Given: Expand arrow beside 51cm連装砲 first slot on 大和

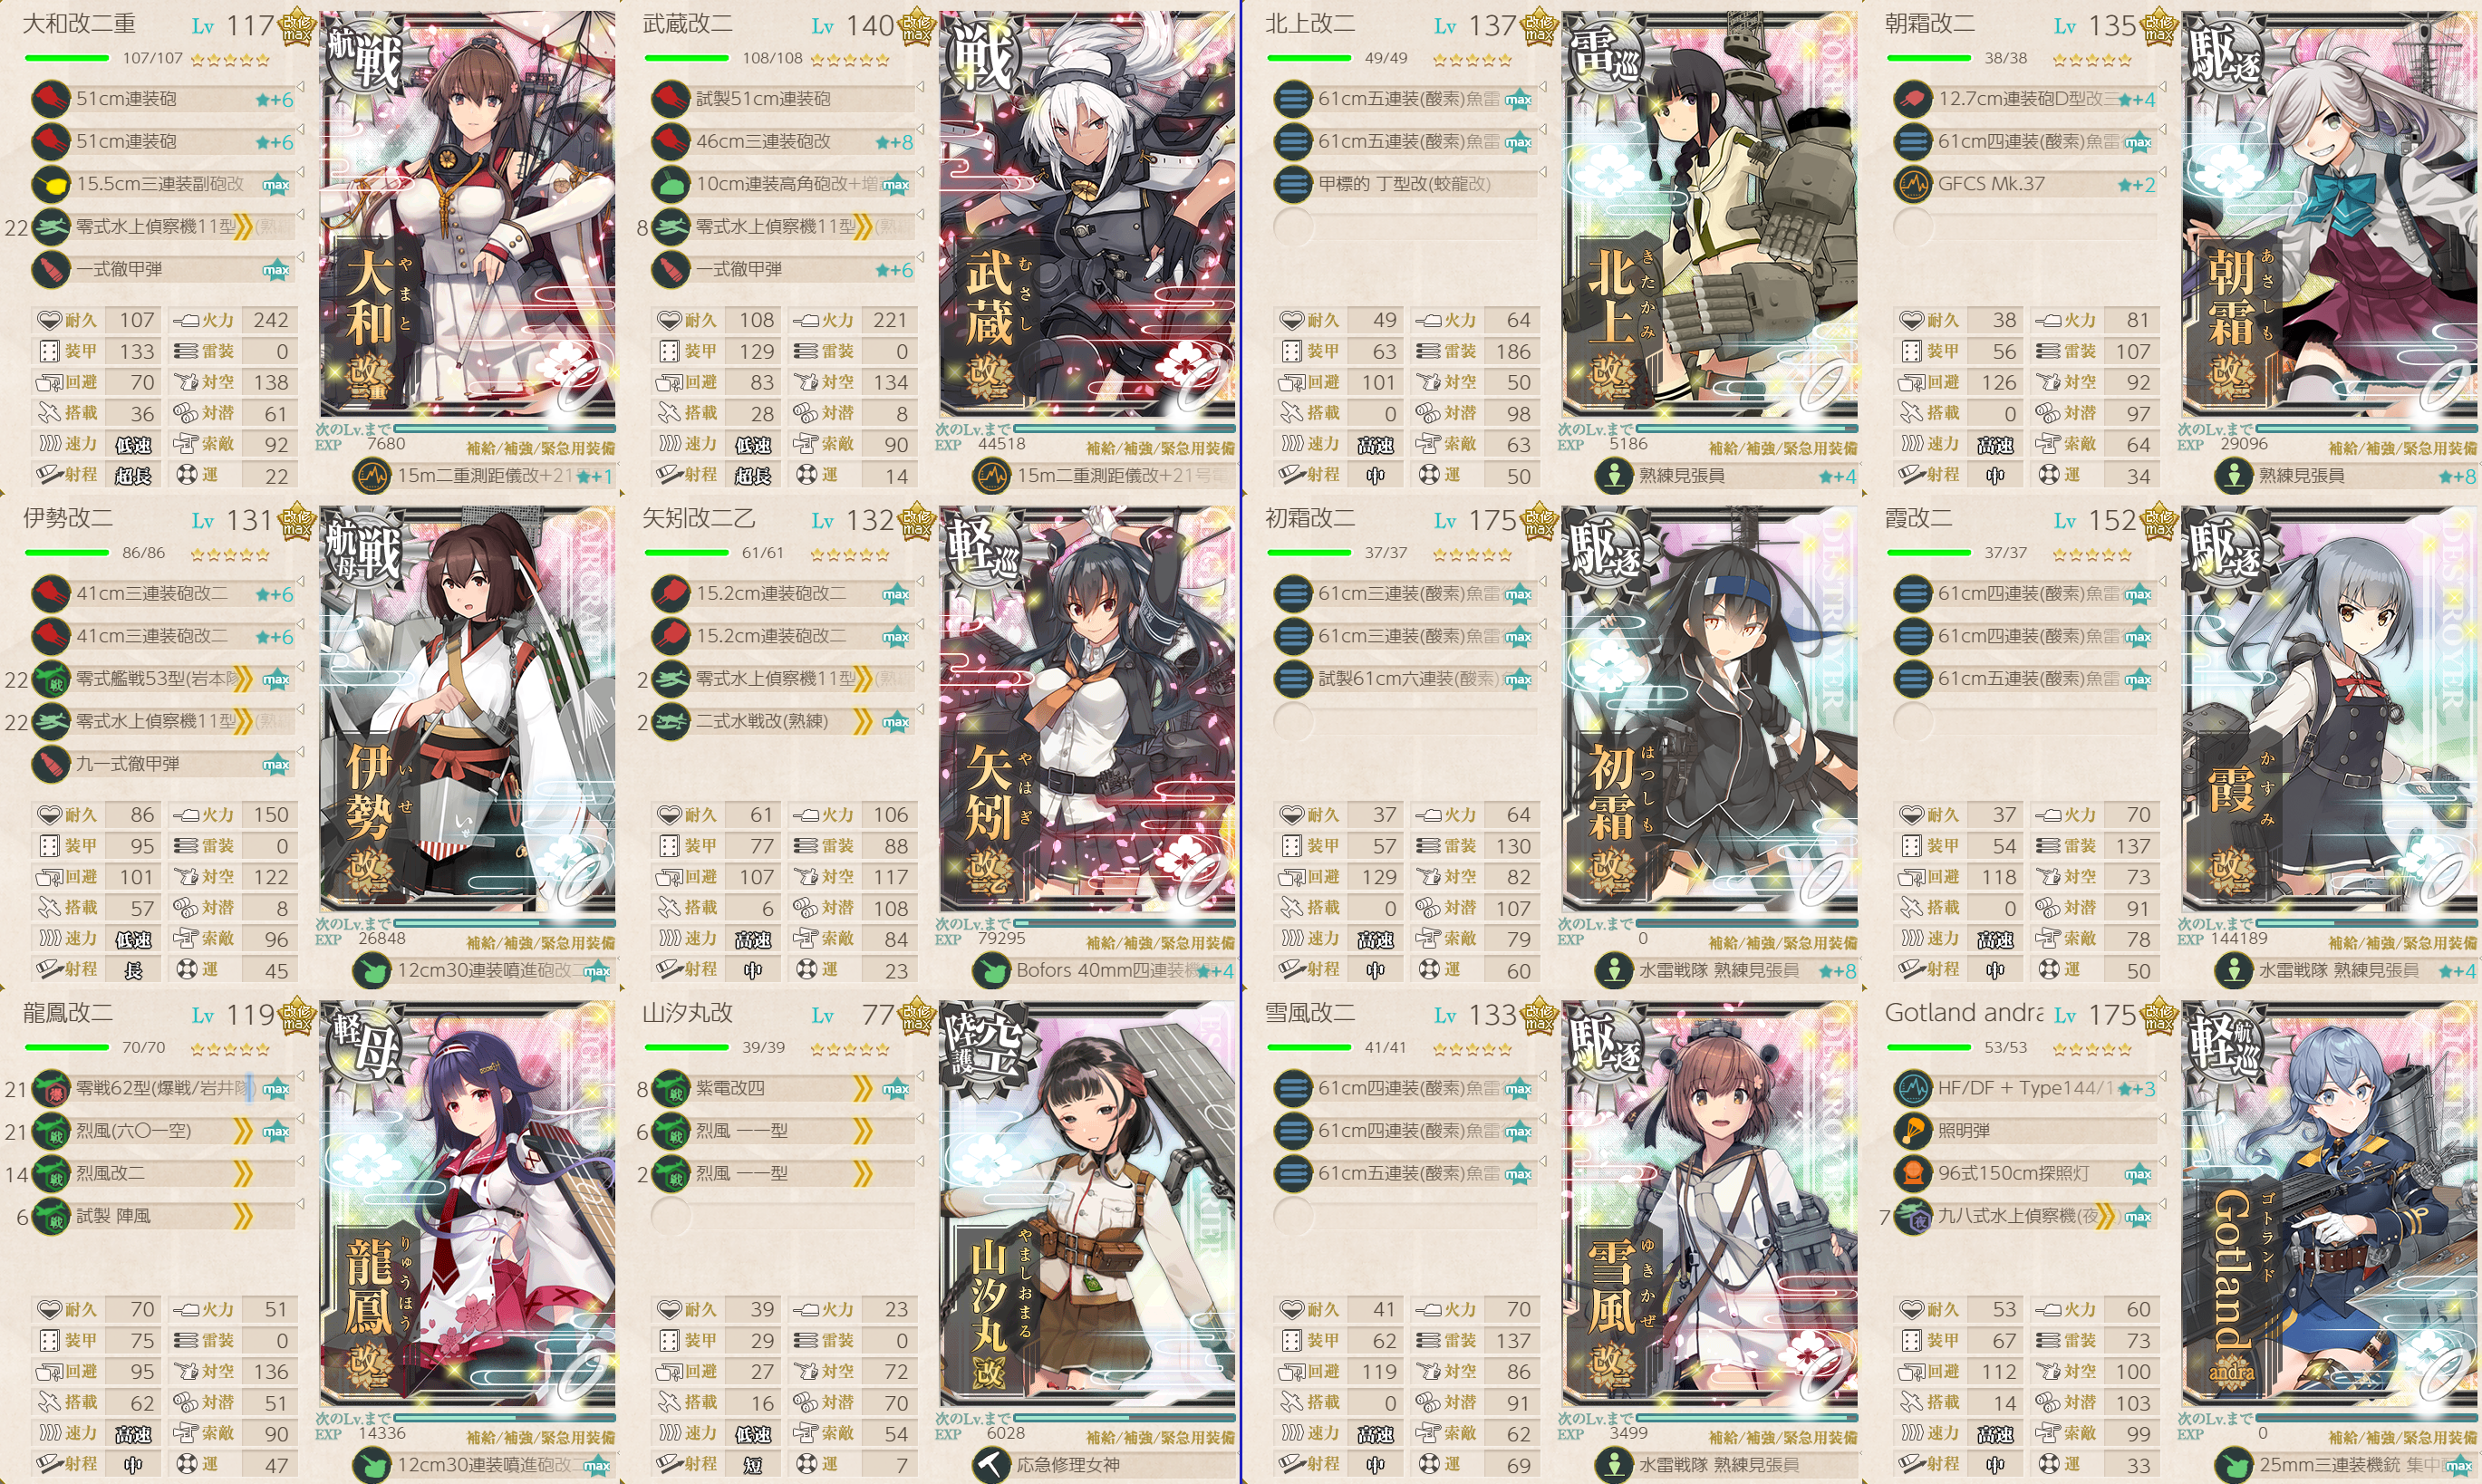Looking at the screenshot, I should click(x=301, y=88).
